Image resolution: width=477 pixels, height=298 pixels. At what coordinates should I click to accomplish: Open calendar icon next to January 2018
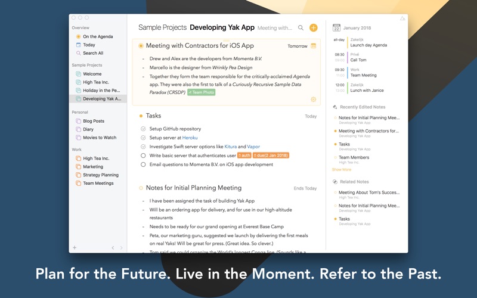(336, 27)
